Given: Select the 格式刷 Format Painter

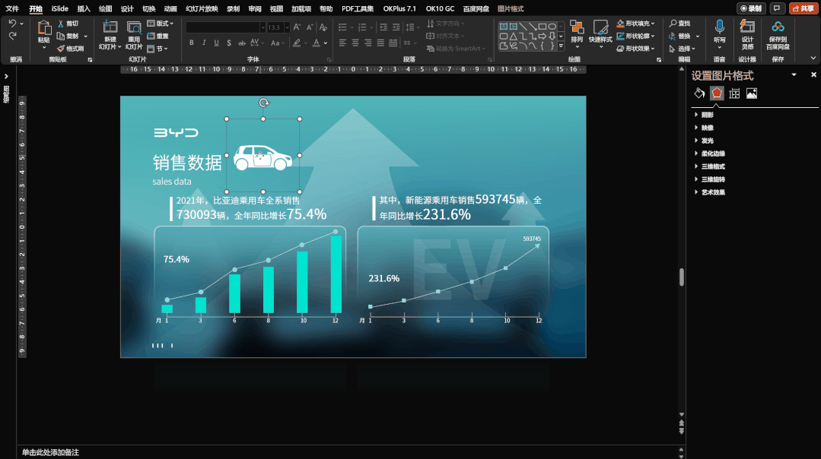Looking at the screenshot, I should [x=70, y=49].
